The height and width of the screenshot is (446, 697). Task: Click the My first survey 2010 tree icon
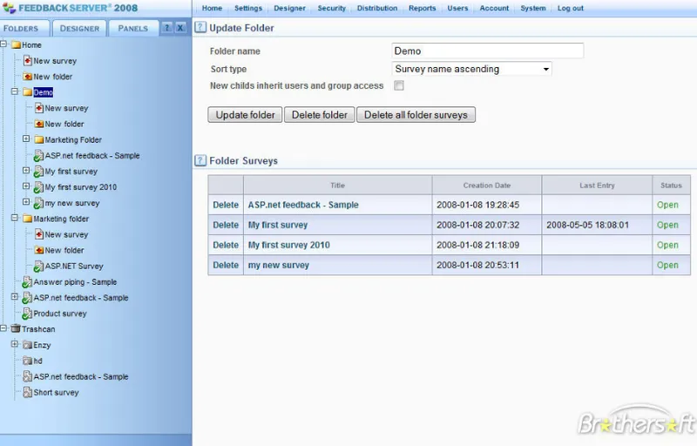point(38,187)
